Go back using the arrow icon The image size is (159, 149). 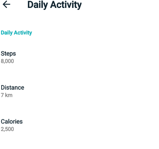click(6, 4)
